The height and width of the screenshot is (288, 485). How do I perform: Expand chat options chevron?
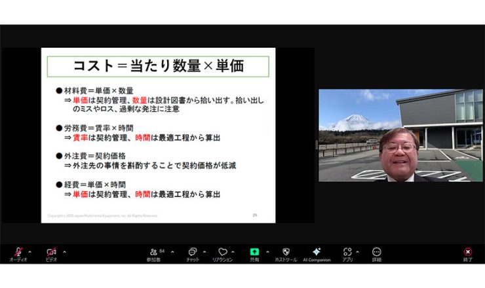click(x=204, y=251)
